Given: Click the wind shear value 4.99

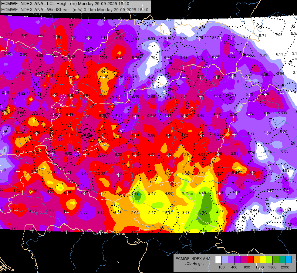Looking at the screenshot, I should [39, 56].
